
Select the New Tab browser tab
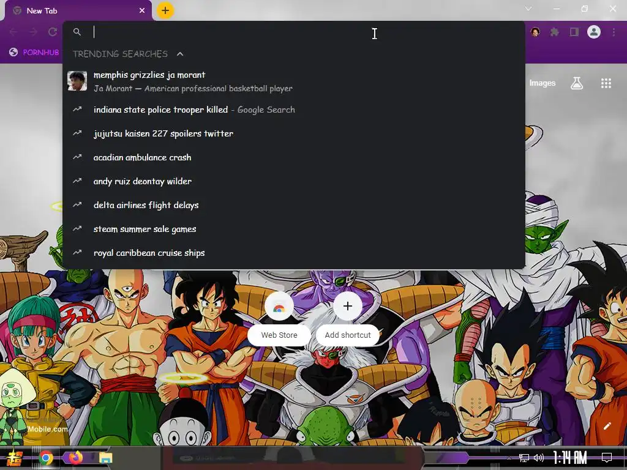[78, 11]
